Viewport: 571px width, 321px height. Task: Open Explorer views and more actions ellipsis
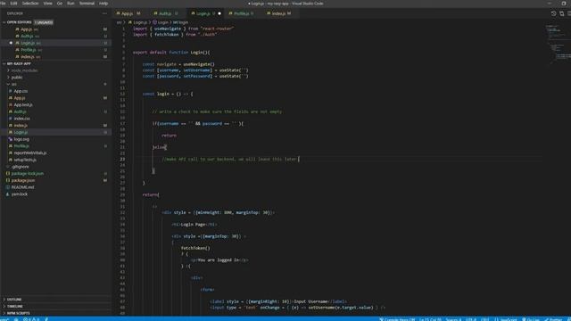[x=105, y=13]
